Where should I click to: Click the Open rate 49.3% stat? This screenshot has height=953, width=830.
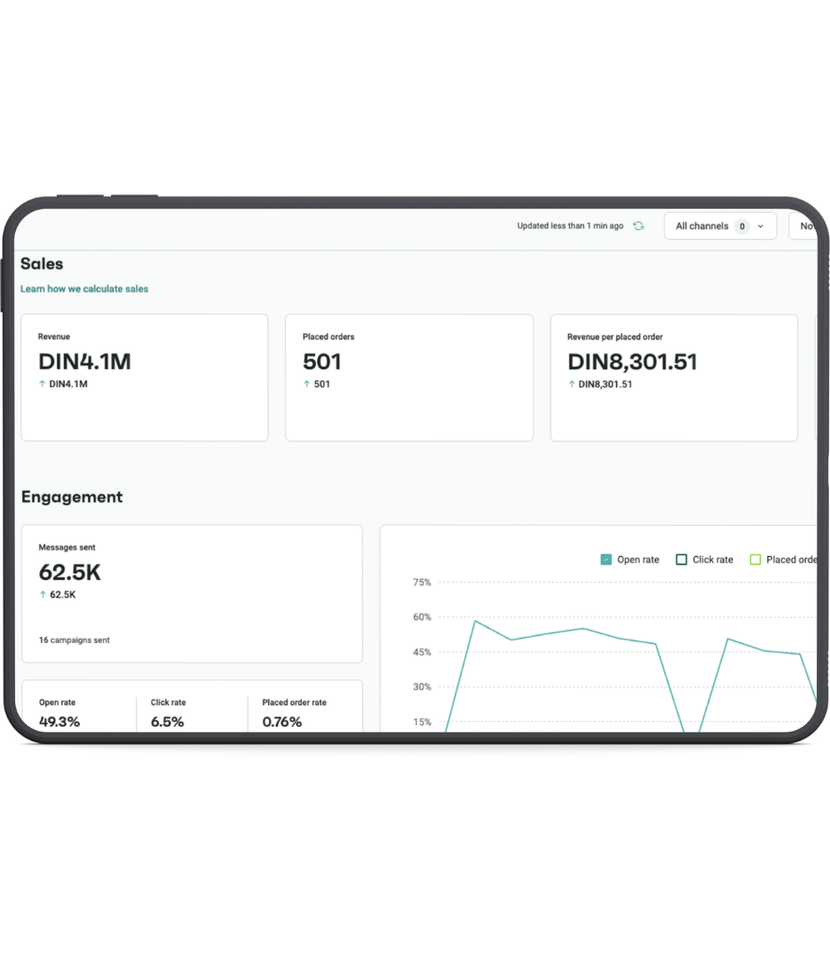click(x=59, y=721)
